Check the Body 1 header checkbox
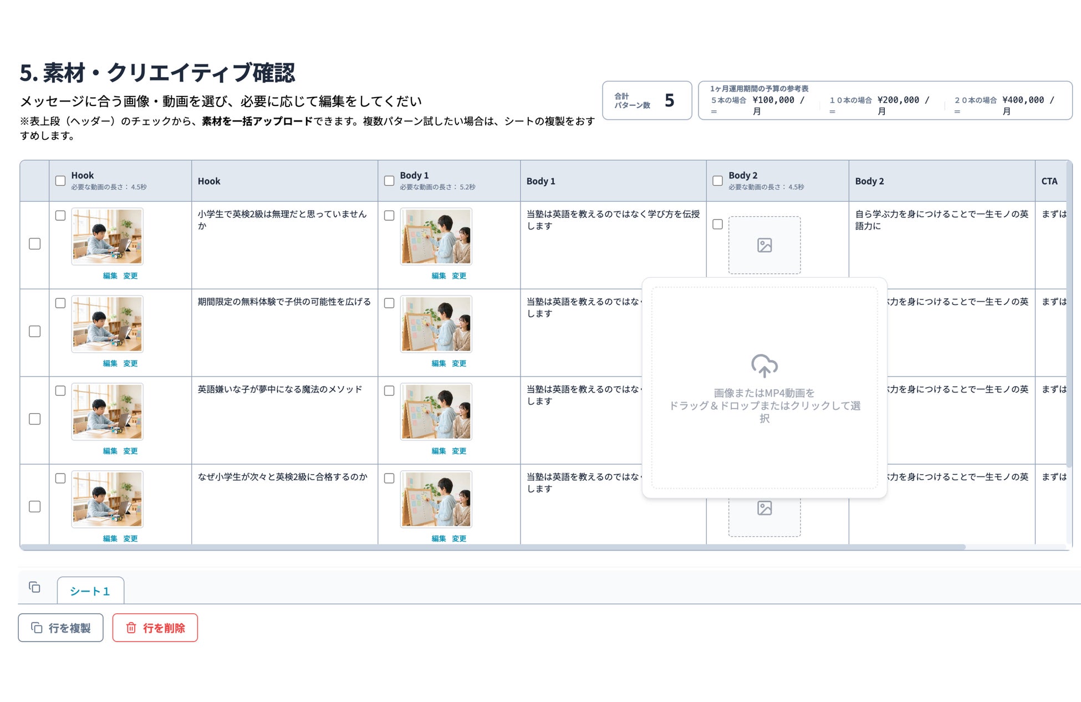The height and width of the screenshot is (702, 1081). tap(389, 181)
